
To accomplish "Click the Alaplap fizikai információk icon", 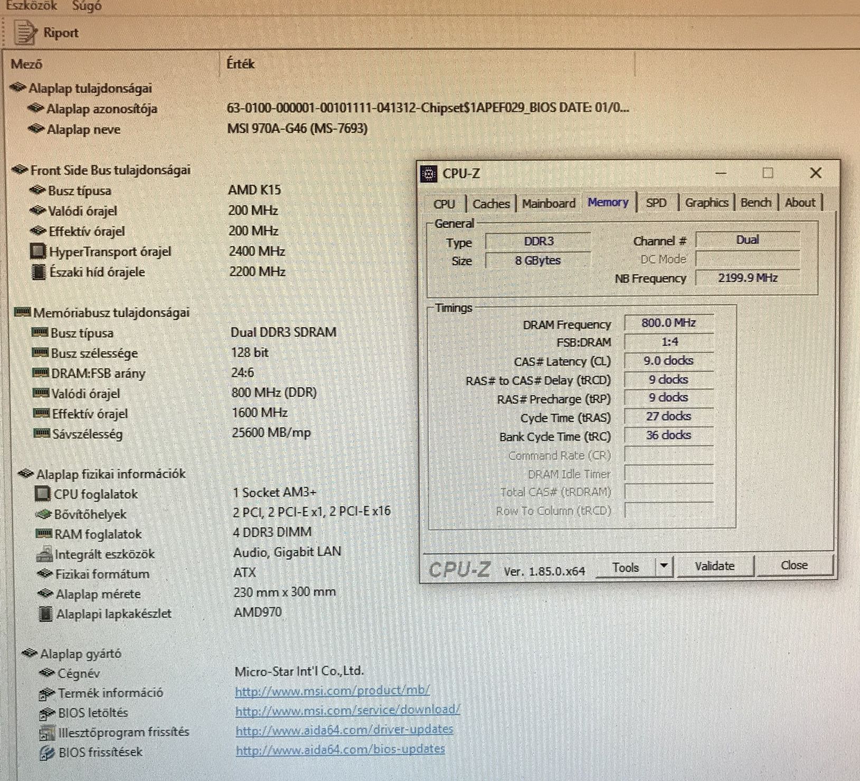I will (x=26, y=473).
